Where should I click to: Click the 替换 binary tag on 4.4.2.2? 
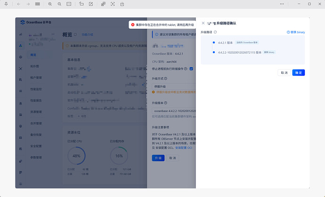[x=269, y=52]
